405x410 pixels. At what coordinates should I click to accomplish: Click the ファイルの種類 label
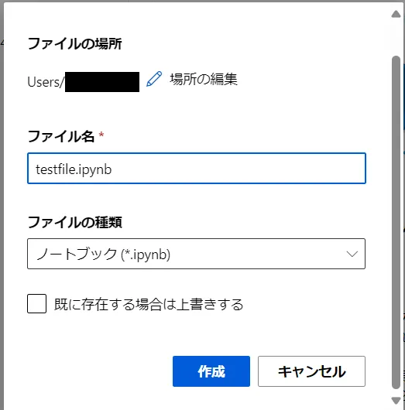(x=74, y=222)
